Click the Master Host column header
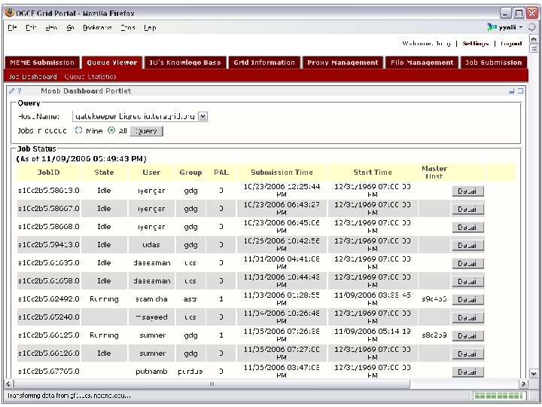Viewport: 542px width, 407px height. click(434, 173)
